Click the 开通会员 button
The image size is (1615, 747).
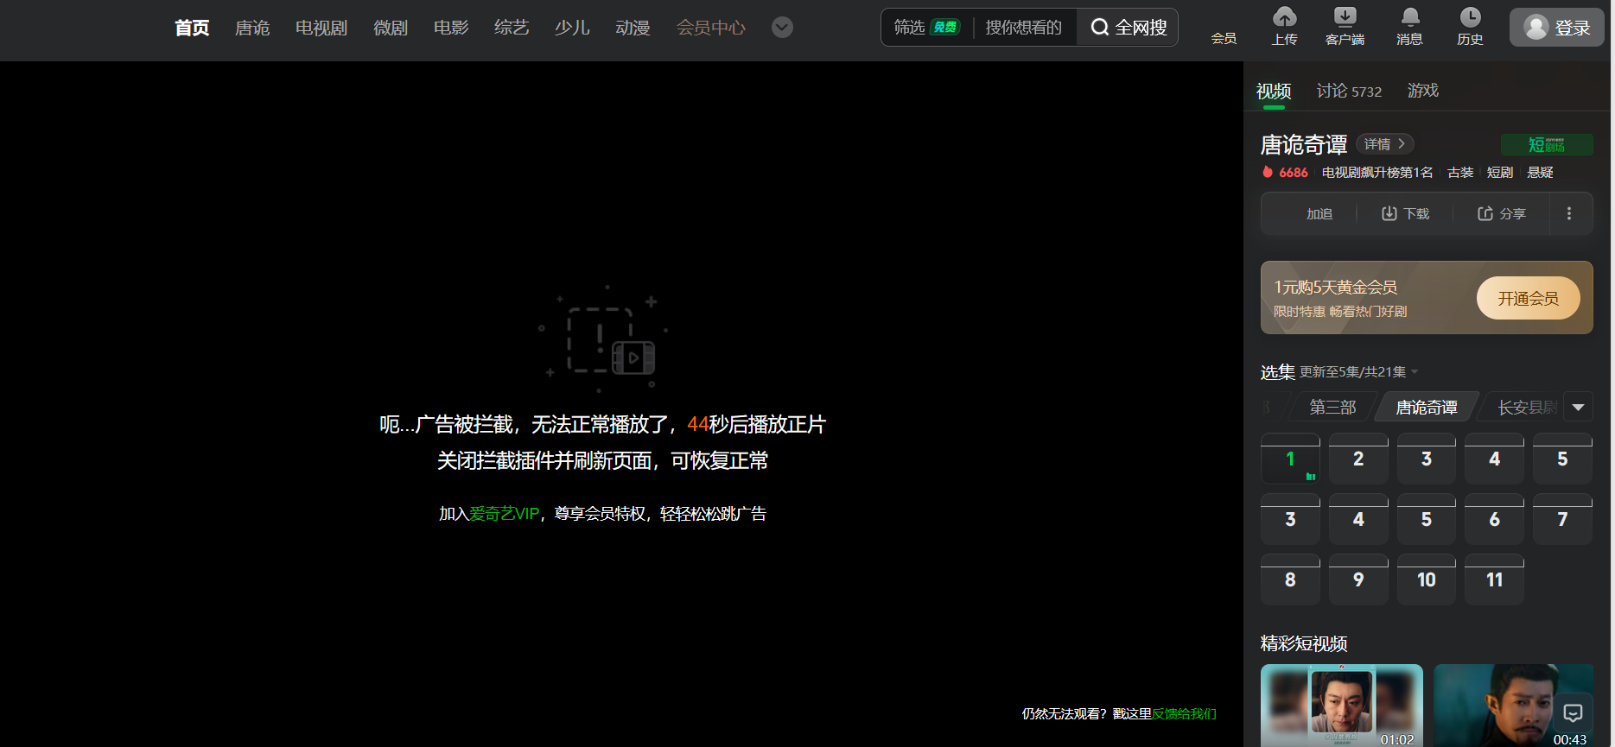1528,298
